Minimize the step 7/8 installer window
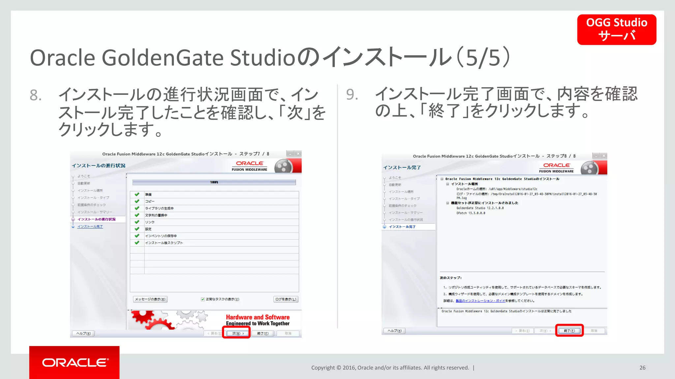 [290, 154]
